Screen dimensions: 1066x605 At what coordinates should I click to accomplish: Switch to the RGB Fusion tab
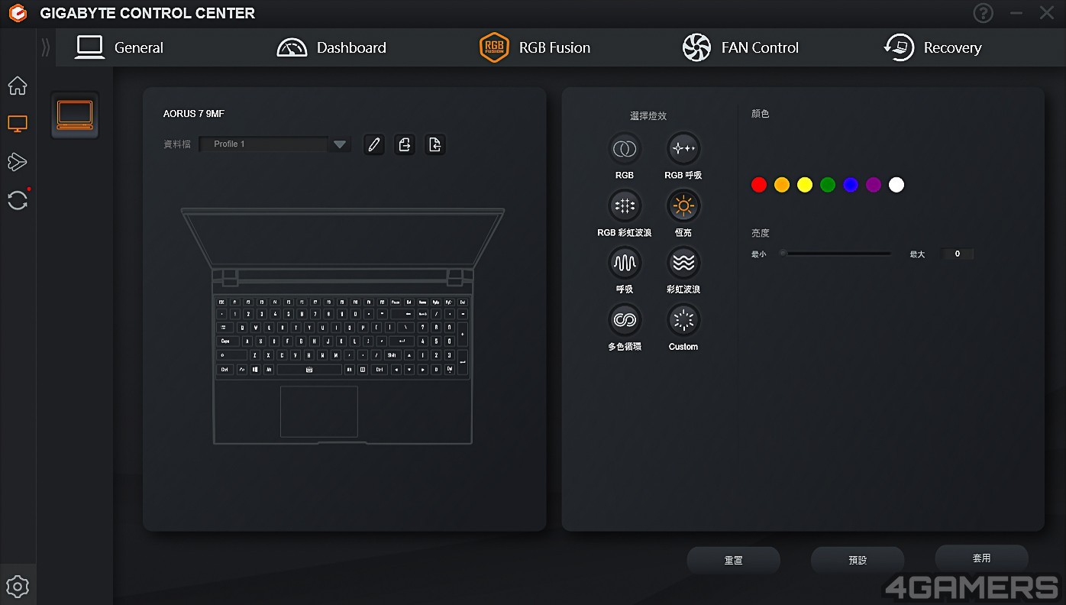(535, 47)
